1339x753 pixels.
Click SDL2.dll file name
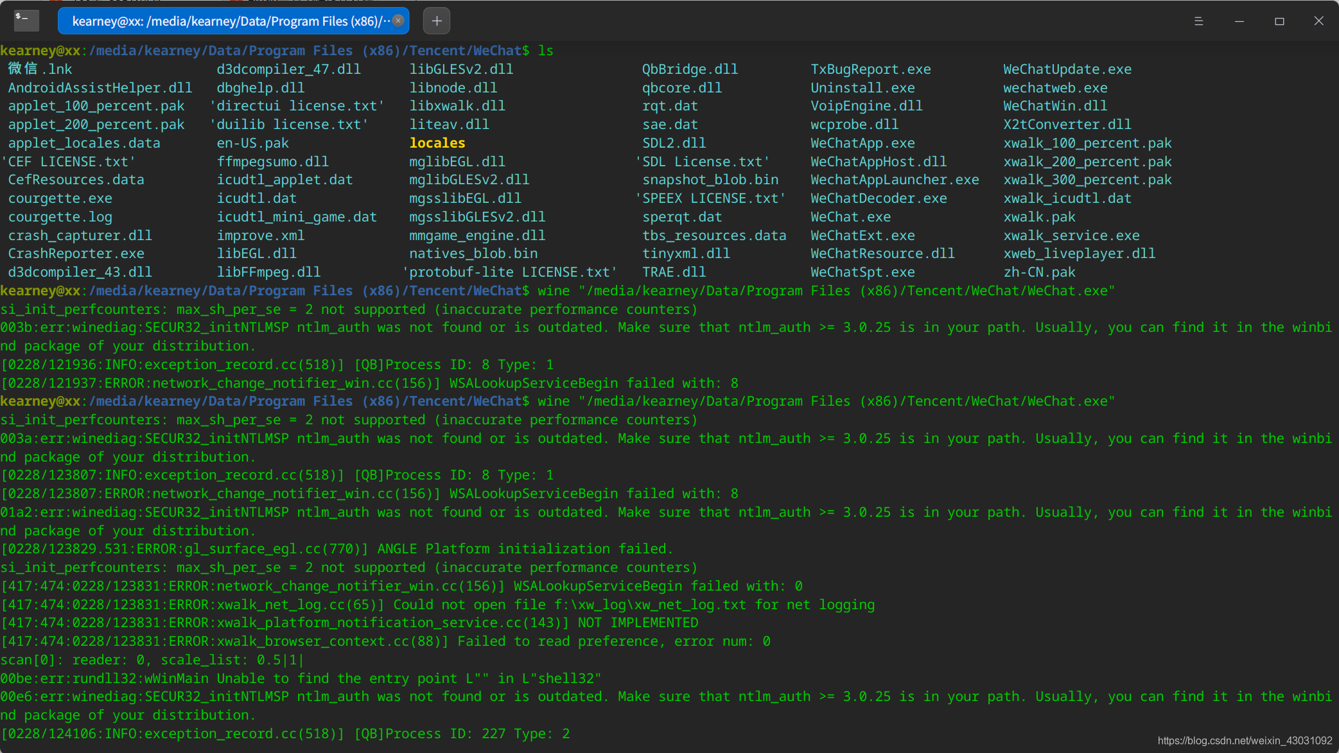[x=674, y=143]
